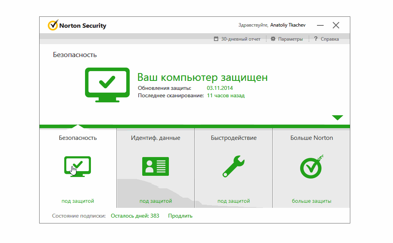Click the small monitor icon under Безопасность
Image resolution: width=393 pixels, height=243 pixels.
click(x=78, y=166)
